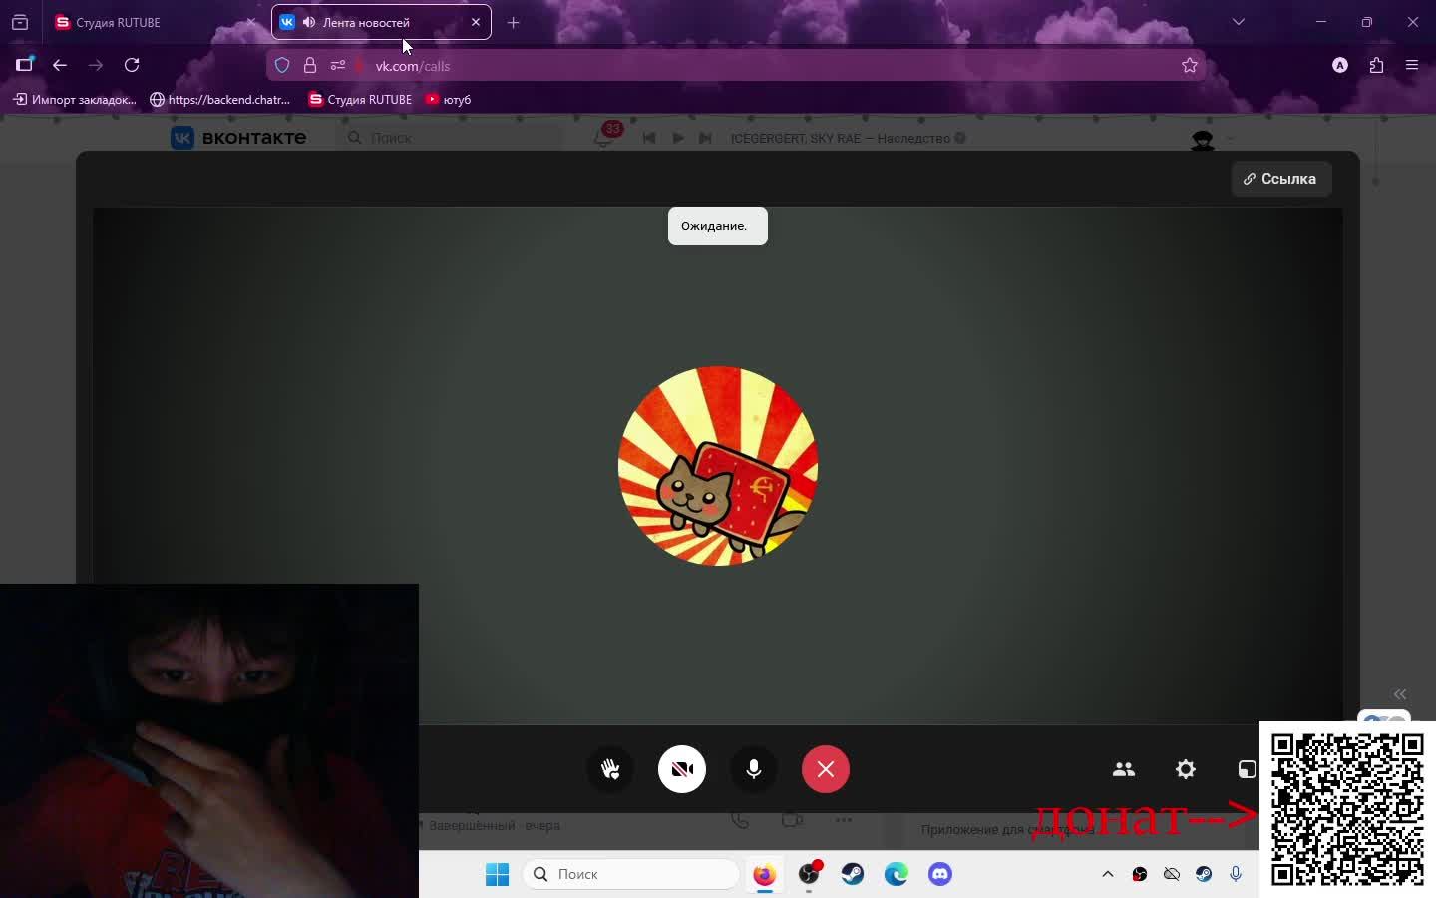
Task: Bookmark this page with the star
Action: pyautogui.click(x=1190, y=66)
